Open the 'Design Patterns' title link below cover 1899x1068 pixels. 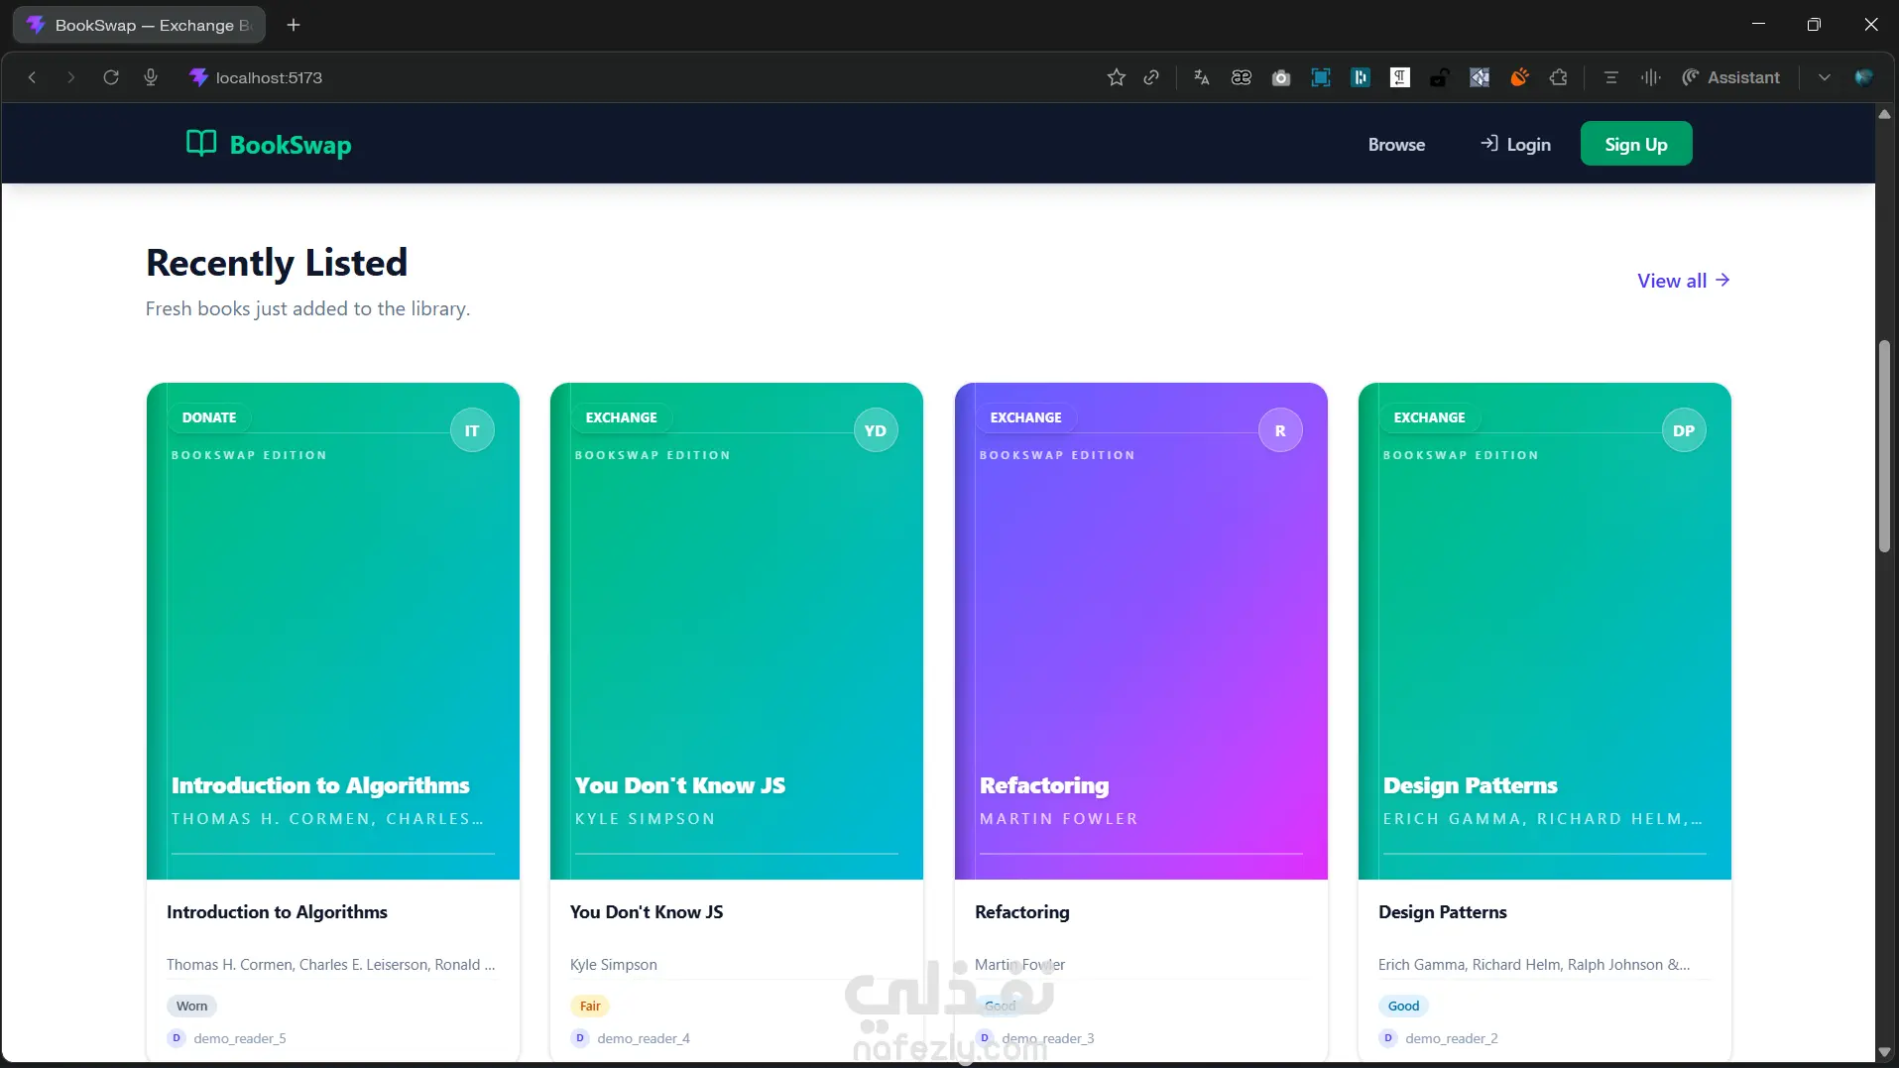pyautogui.click(x=1443, y=912)
